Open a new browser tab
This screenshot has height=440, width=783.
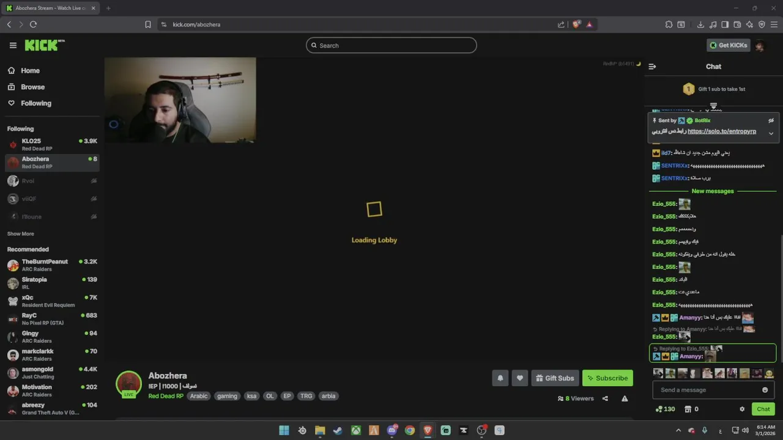[x=108, y=8]
